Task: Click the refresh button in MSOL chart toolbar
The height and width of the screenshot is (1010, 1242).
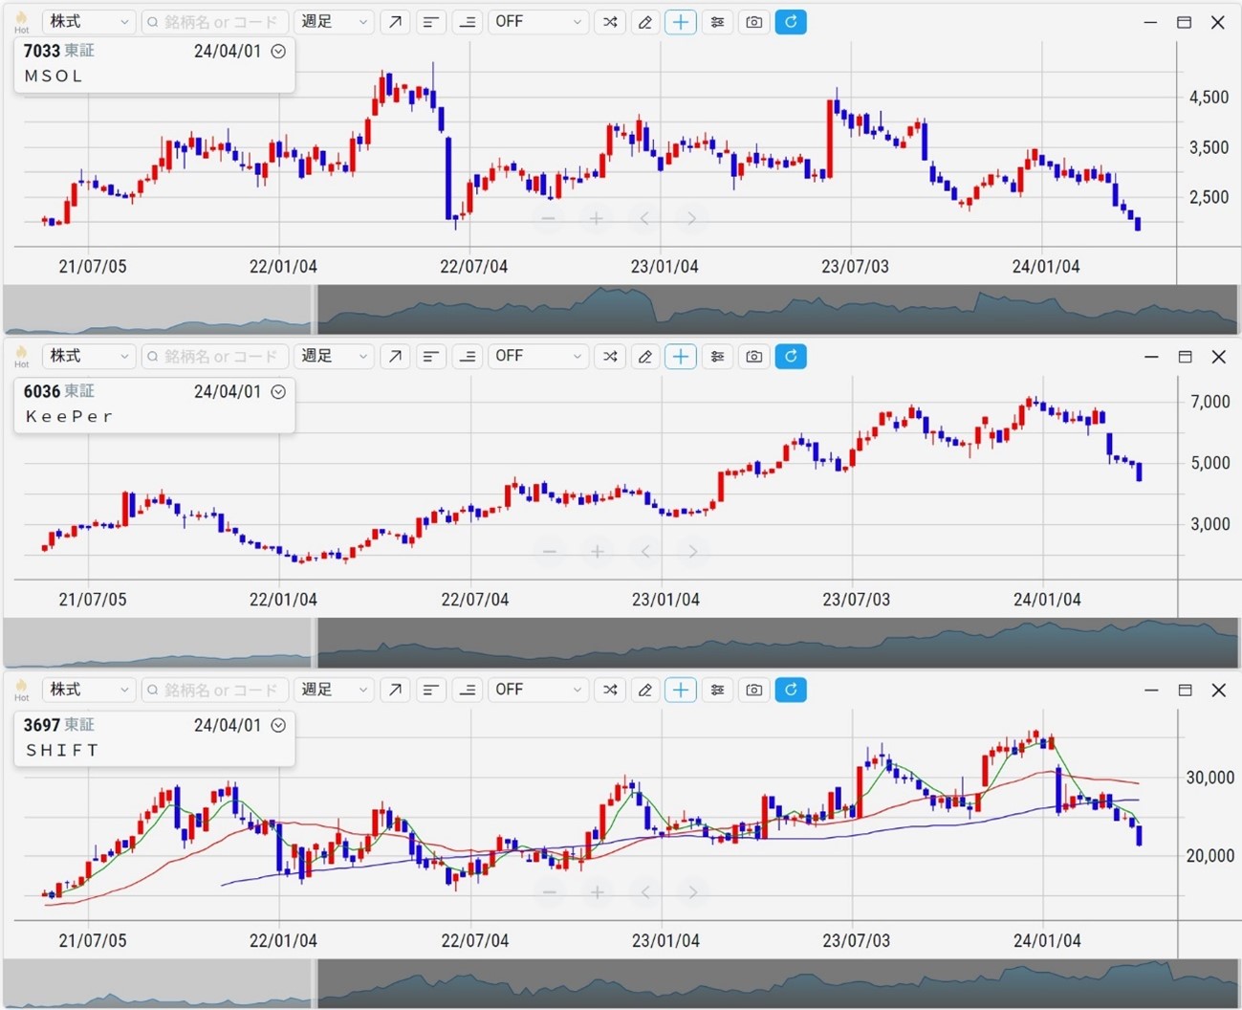Action: point(791,22)
